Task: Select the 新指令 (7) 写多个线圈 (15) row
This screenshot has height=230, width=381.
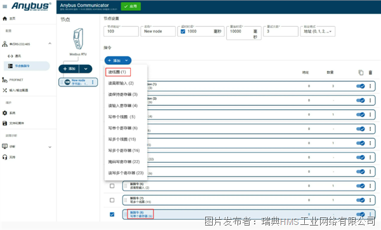Action: click(x=249, y=200)
